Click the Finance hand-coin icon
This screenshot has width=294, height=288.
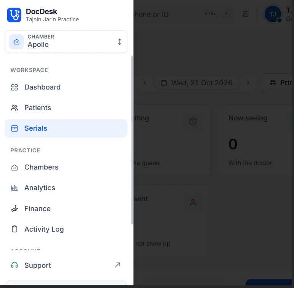tap(14, 208)
